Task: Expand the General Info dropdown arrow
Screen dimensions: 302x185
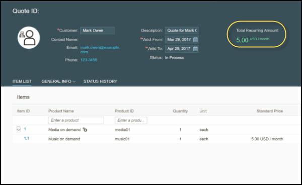Action: point(74,82)
